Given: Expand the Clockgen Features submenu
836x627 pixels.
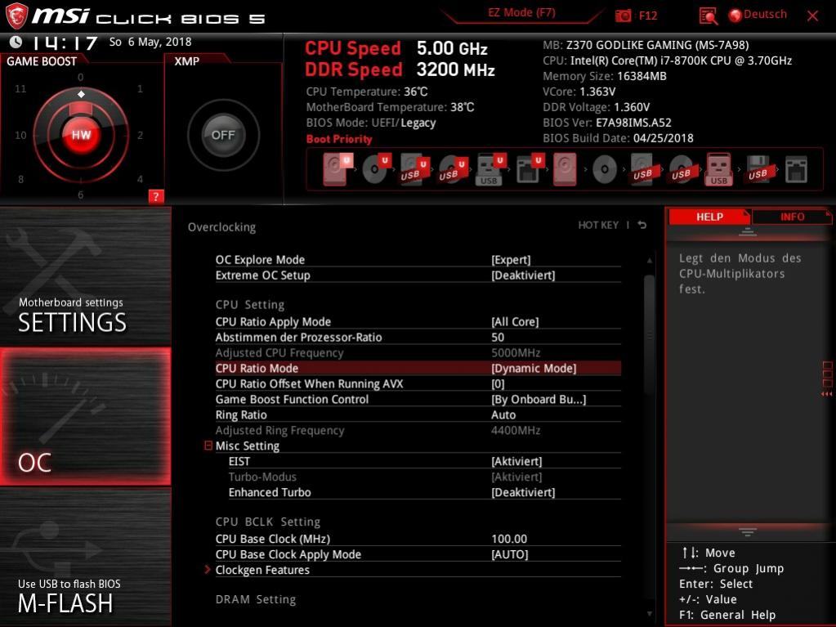Looking at the screenshot, I should pyautogui.click(x=208, y=570).
